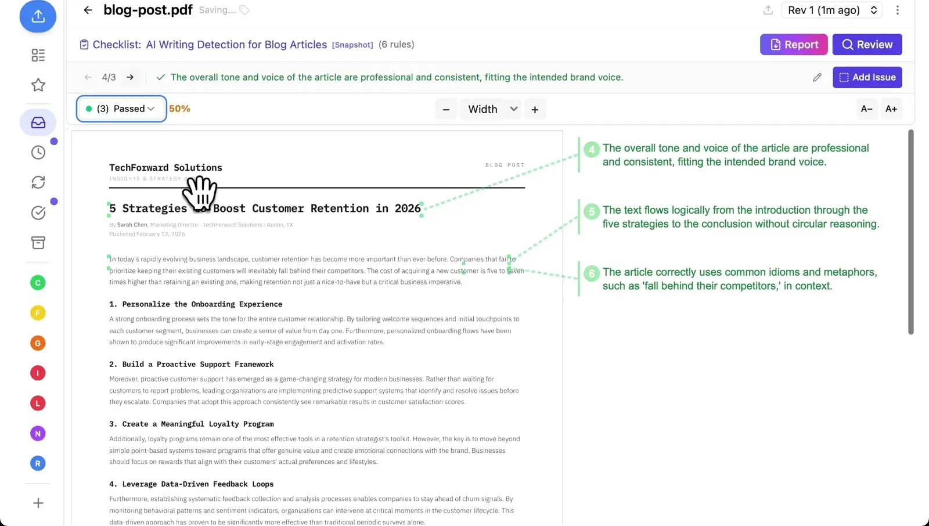Click the inbox icon in the sidebar
The image size is (929, 526).
click(x=38, y=122)
